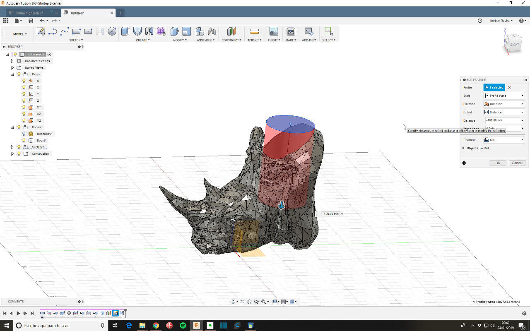Toggle visibility of the XY origin plane
The width and height of the screenshot is (530, 331).
(24, 107)
